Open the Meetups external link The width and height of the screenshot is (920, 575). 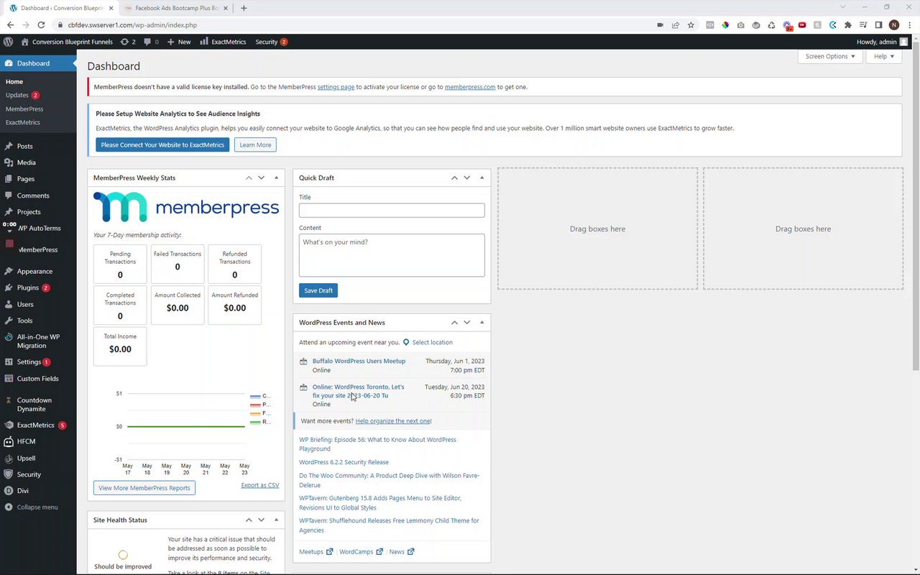(x=316, y=552)
